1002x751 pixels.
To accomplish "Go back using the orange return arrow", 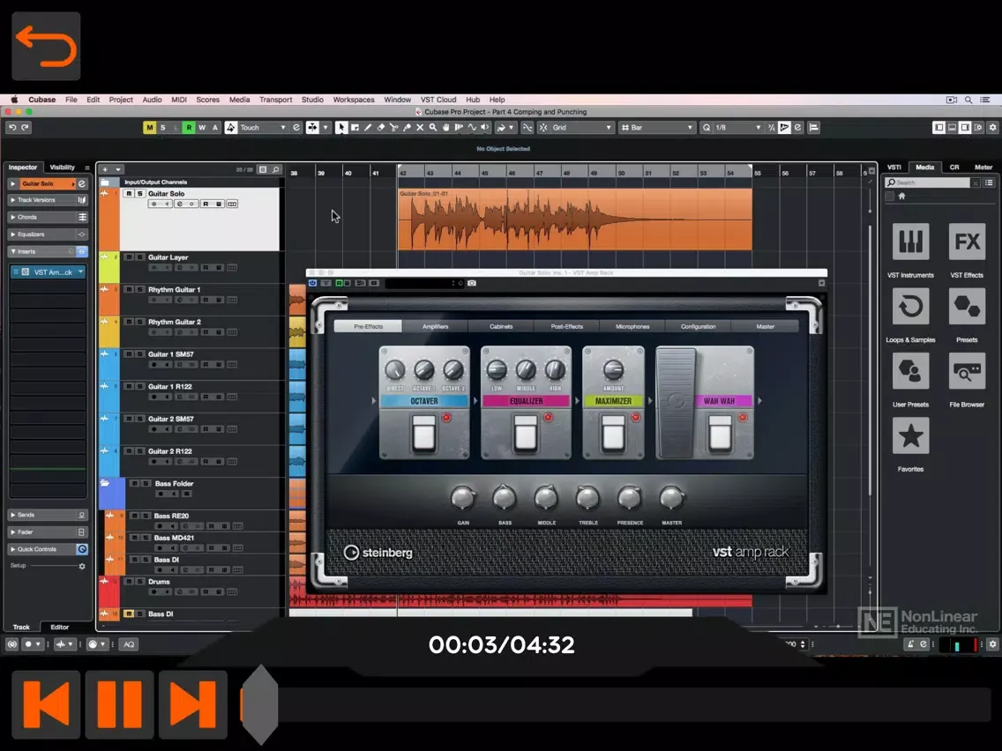I will click(46, 46).
